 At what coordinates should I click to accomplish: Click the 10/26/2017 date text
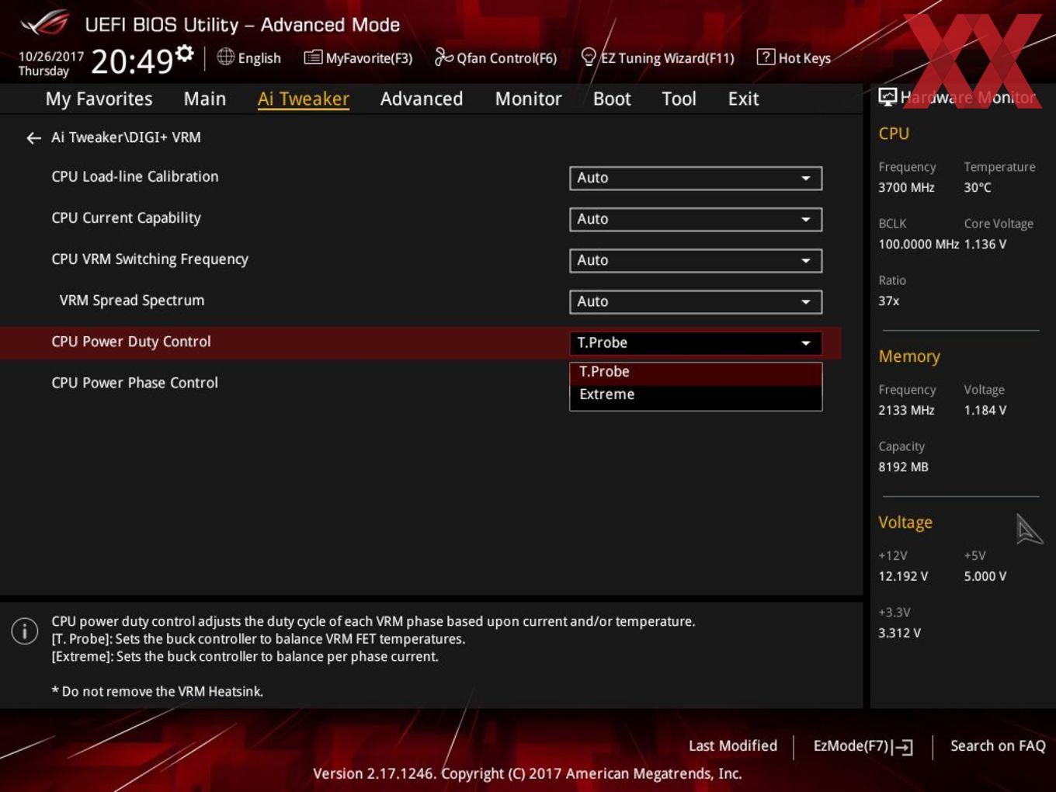coord(51,57)
